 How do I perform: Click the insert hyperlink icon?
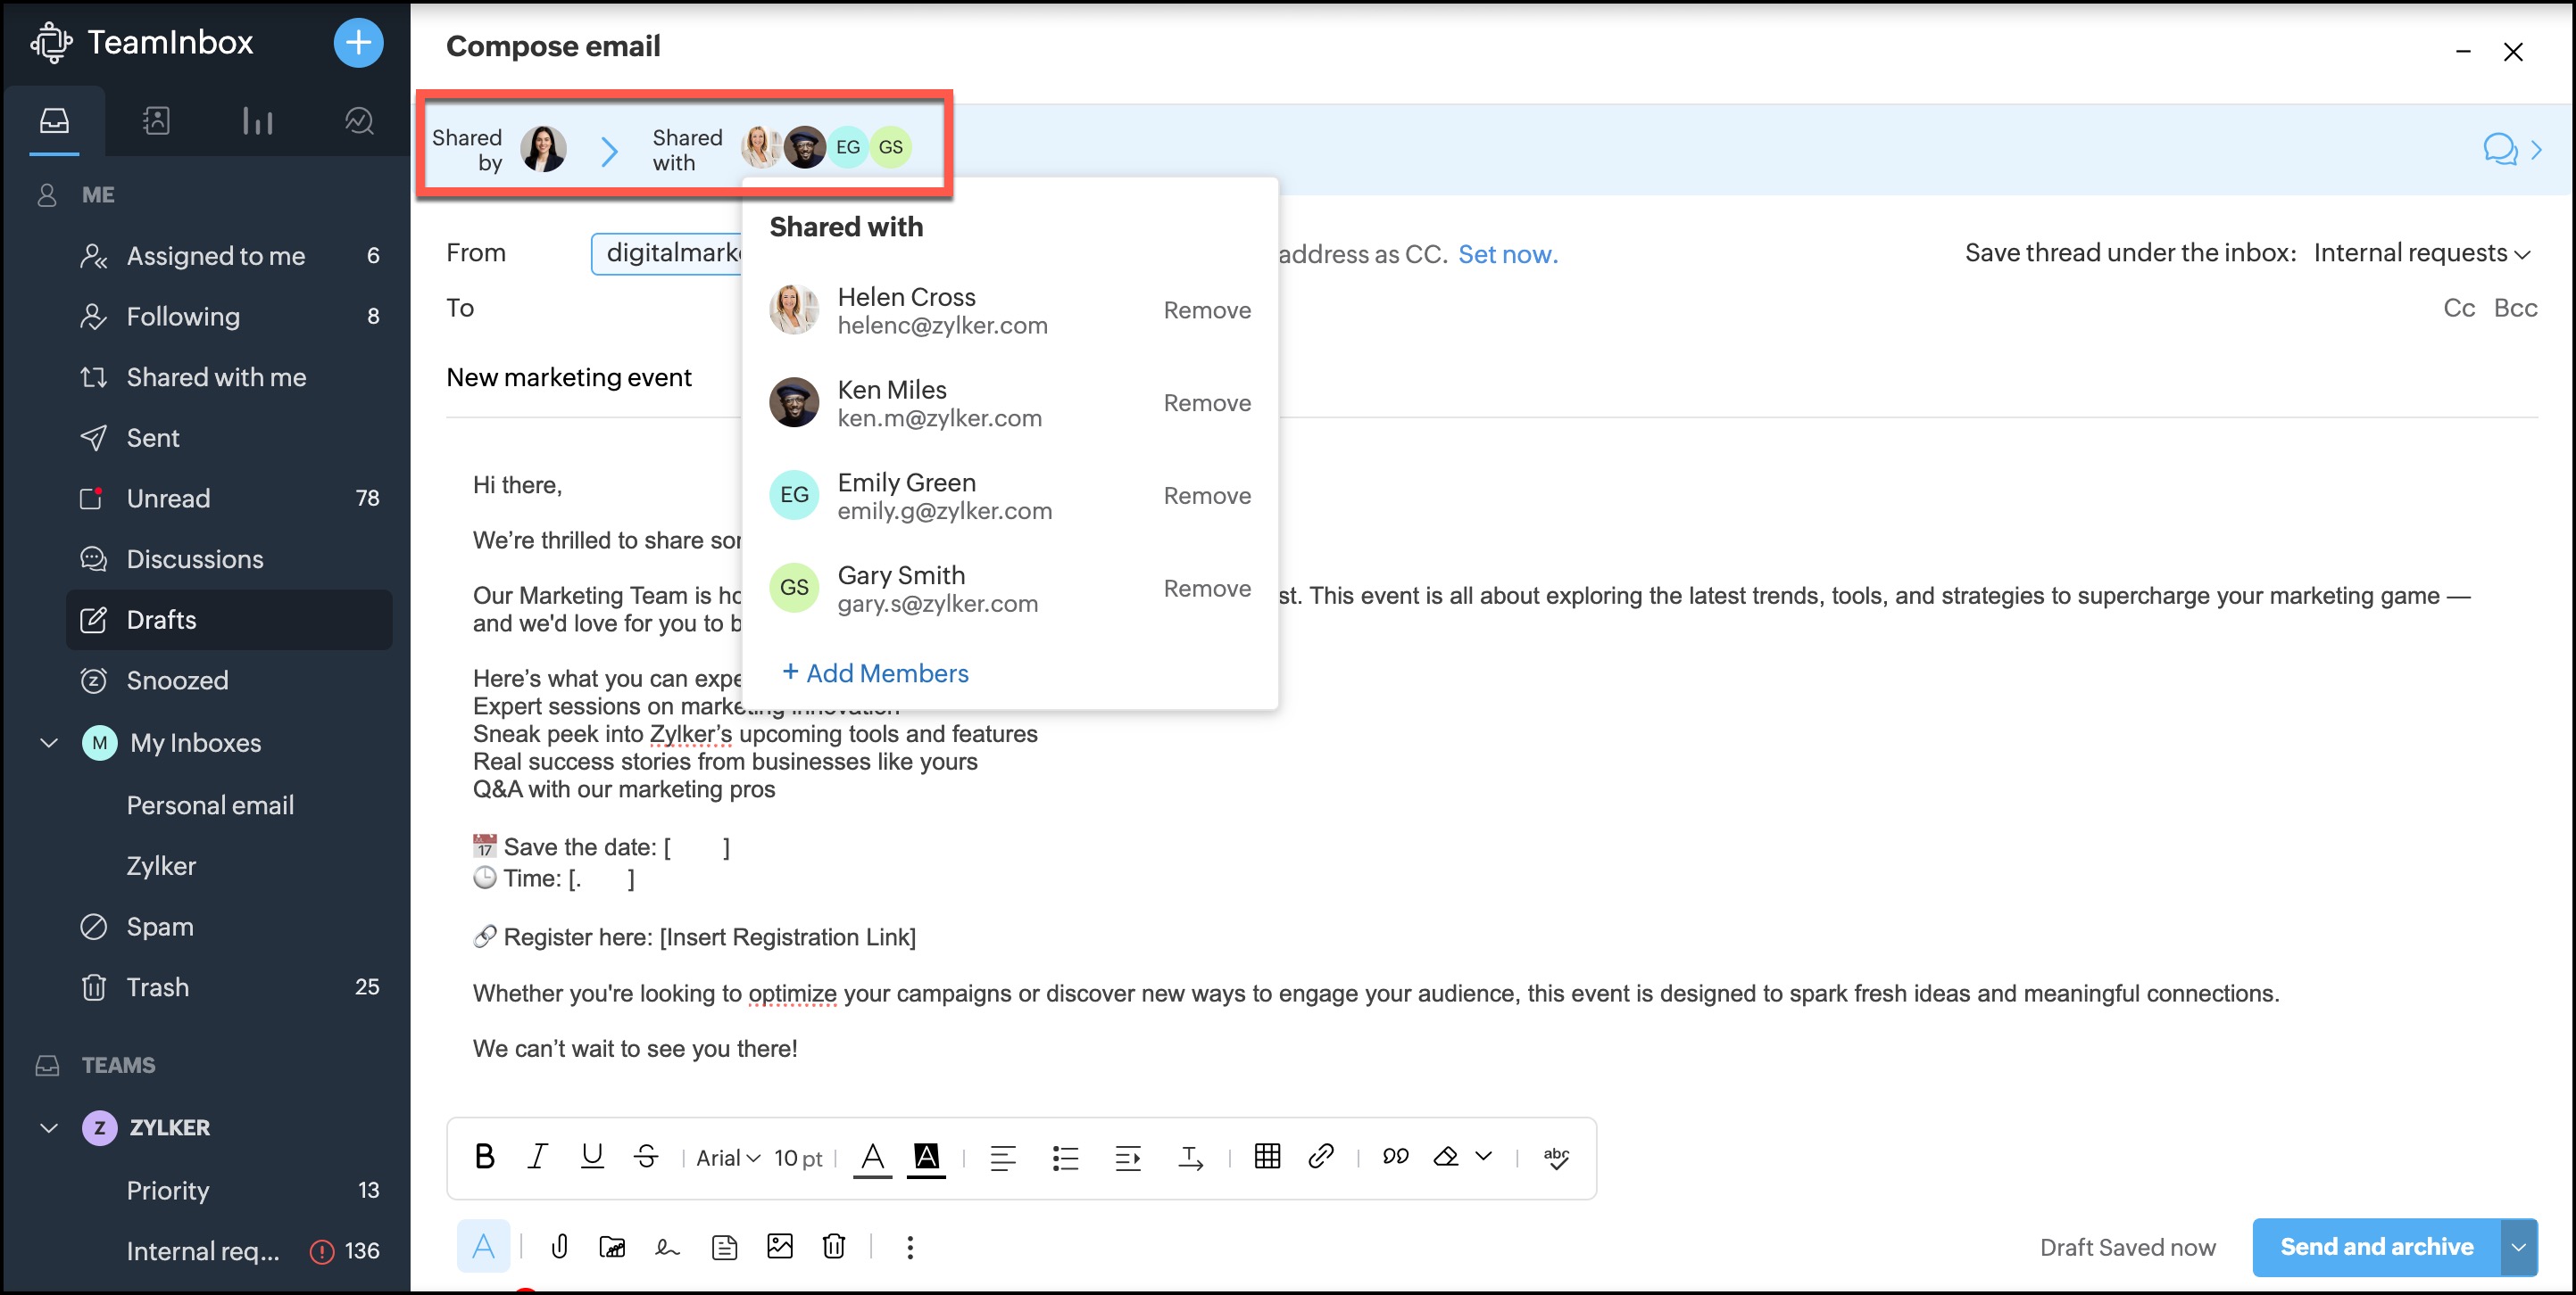click(x=1321, y=1156)
